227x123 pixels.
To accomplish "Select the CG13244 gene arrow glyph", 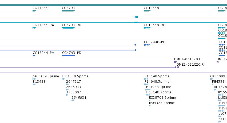I will (x=34, y=11).
